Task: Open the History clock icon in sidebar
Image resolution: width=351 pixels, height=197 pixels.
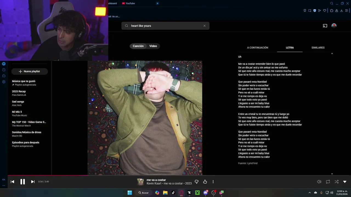Action: pyautogui.click(x=4, y=70)
